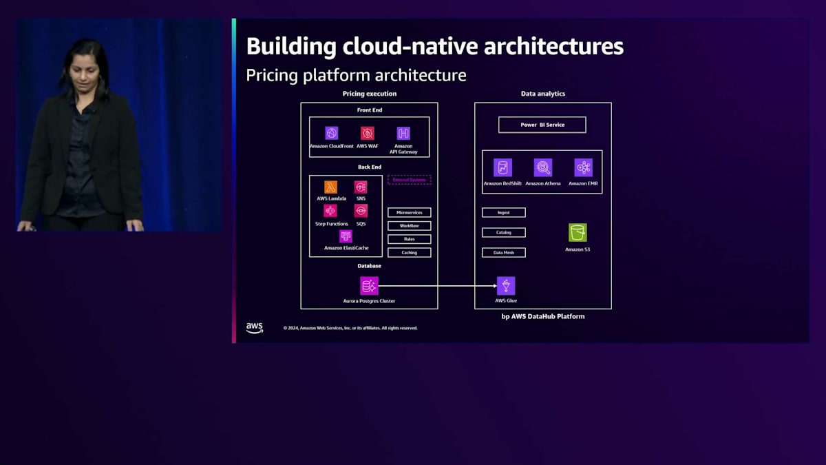Click the "AWS Glue" label text
Screen dimensions: 826x465
pos(506,301)
